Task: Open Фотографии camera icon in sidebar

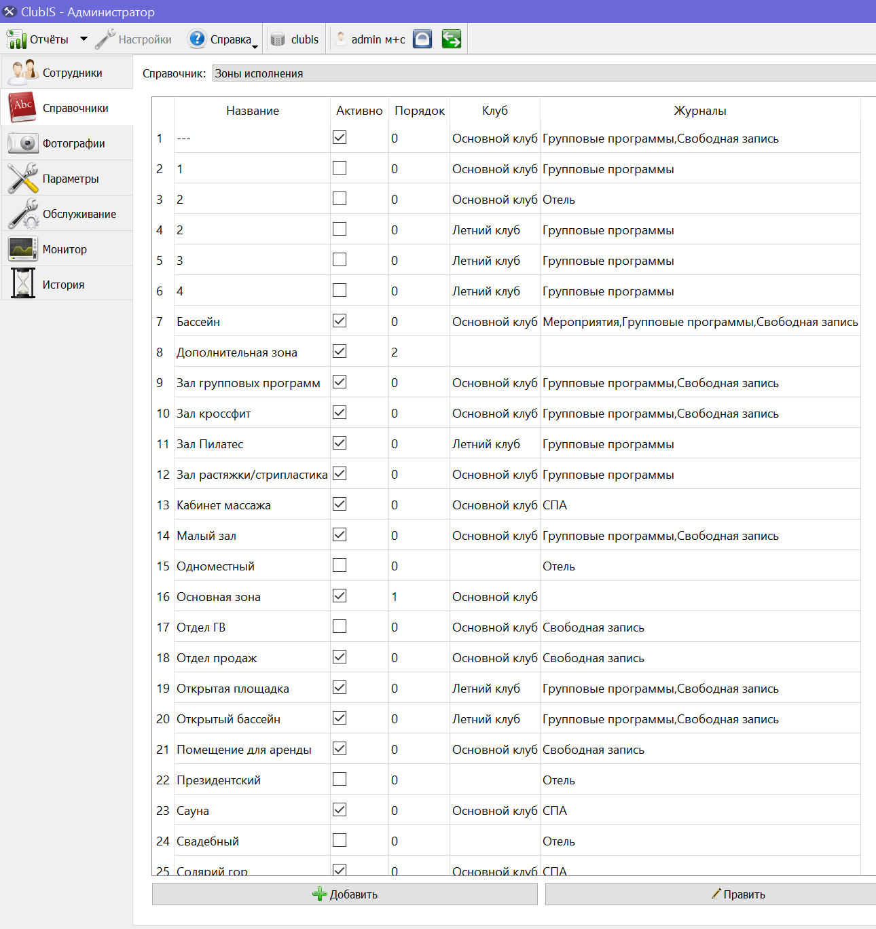Action: tap(23, 143)
